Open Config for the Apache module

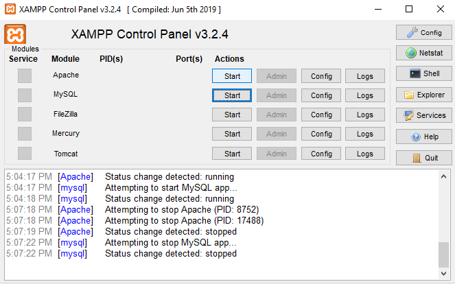[321, 75]
